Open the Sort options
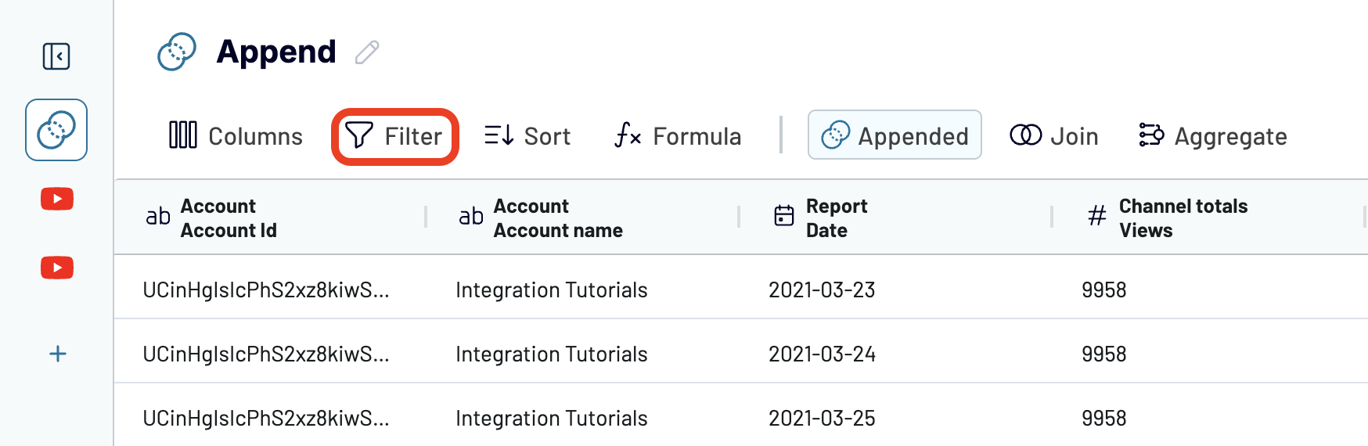Image resolution: width=1368 pixels, height=446 pixels. (x=527, y=136)
